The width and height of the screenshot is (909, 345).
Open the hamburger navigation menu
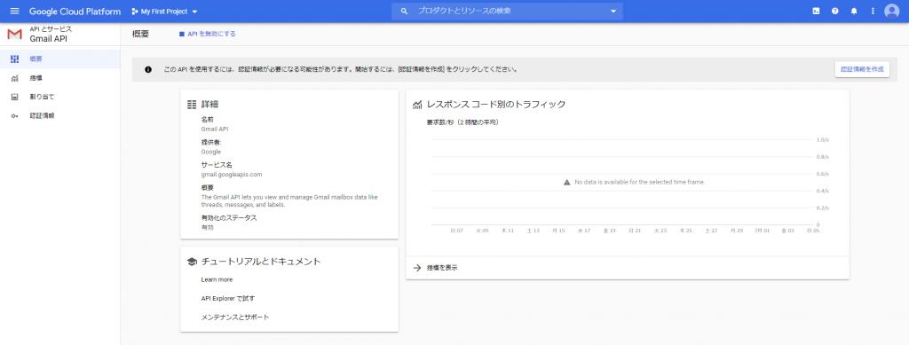point(14,11)
